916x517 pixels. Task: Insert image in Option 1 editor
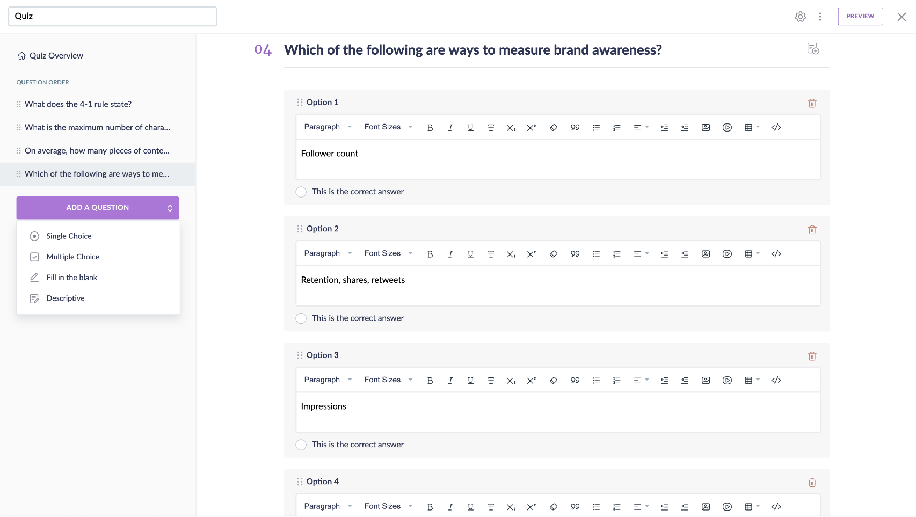706,128
